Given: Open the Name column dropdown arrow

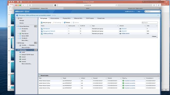Looking at the screenshot, I should pyautogui.click(x=67, y=26).
